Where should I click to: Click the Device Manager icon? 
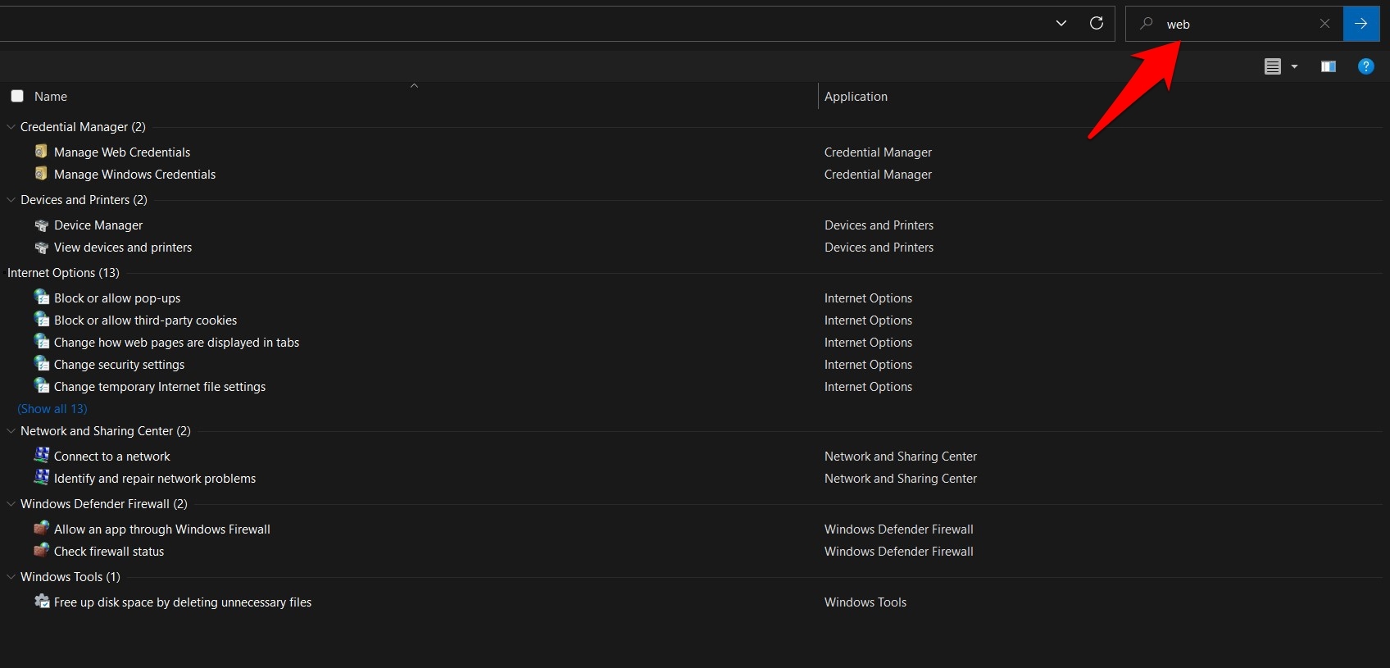42,225
